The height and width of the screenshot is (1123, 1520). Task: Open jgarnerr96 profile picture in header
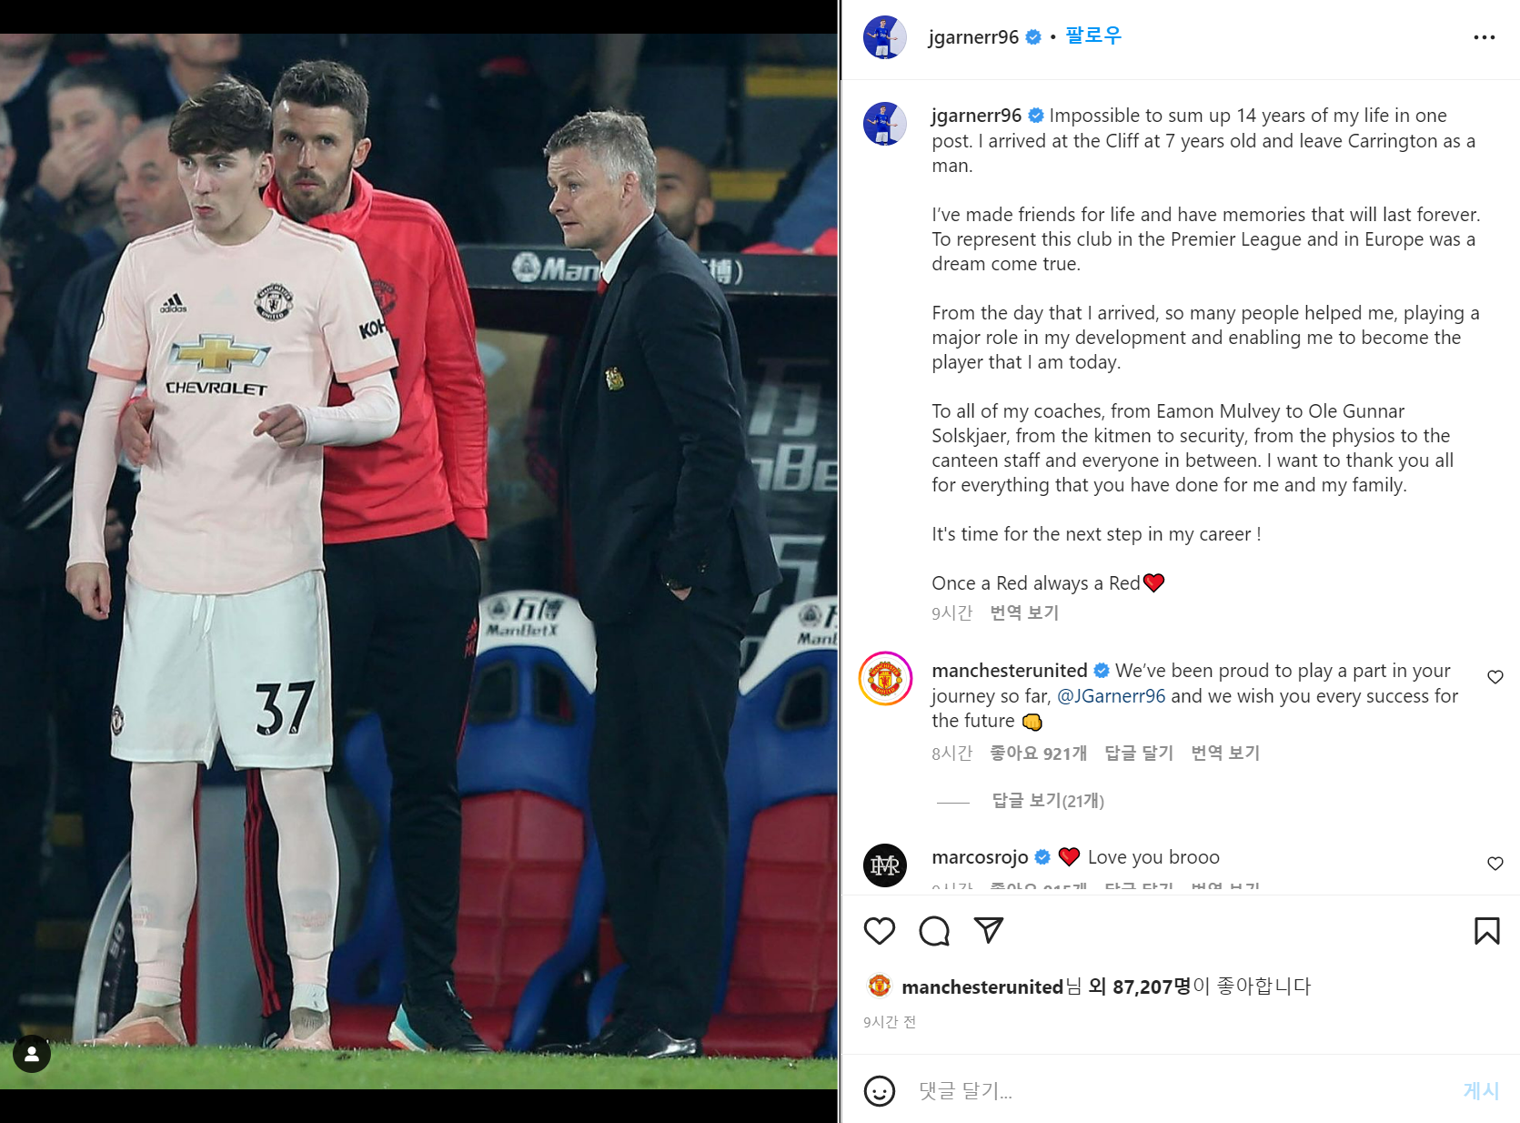coord(884,37)
